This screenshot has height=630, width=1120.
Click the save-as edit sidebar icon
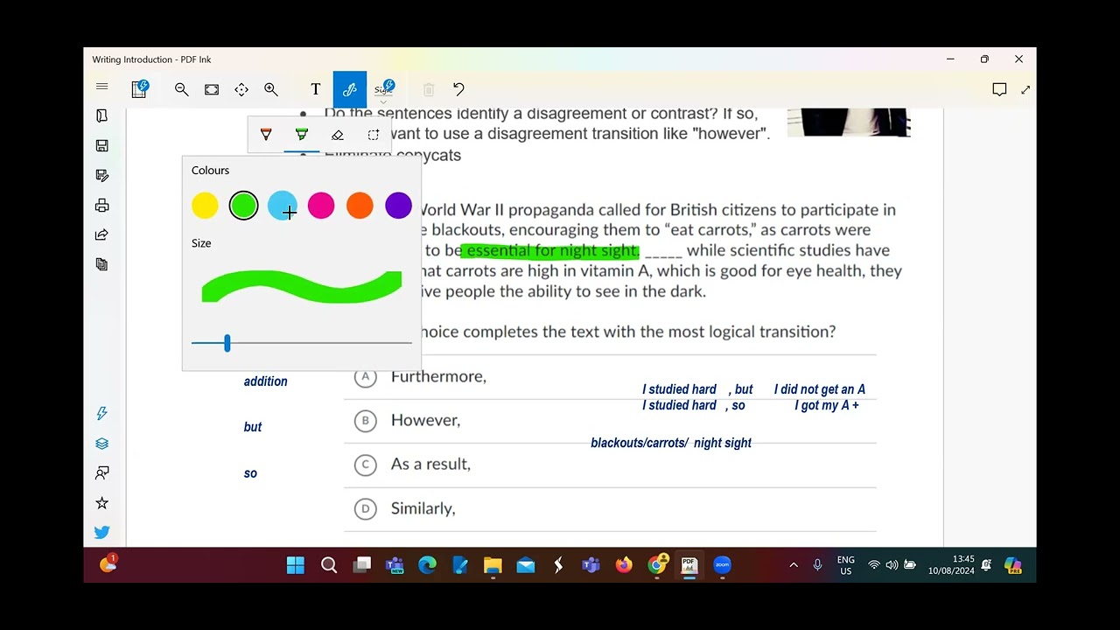point(102,175)
